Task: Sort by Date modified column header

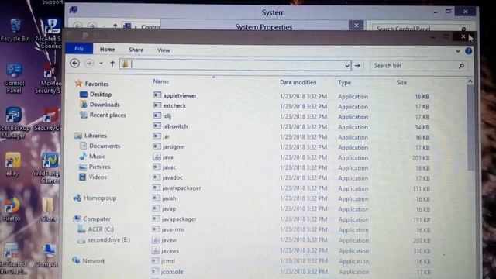Action: point(298,82)
